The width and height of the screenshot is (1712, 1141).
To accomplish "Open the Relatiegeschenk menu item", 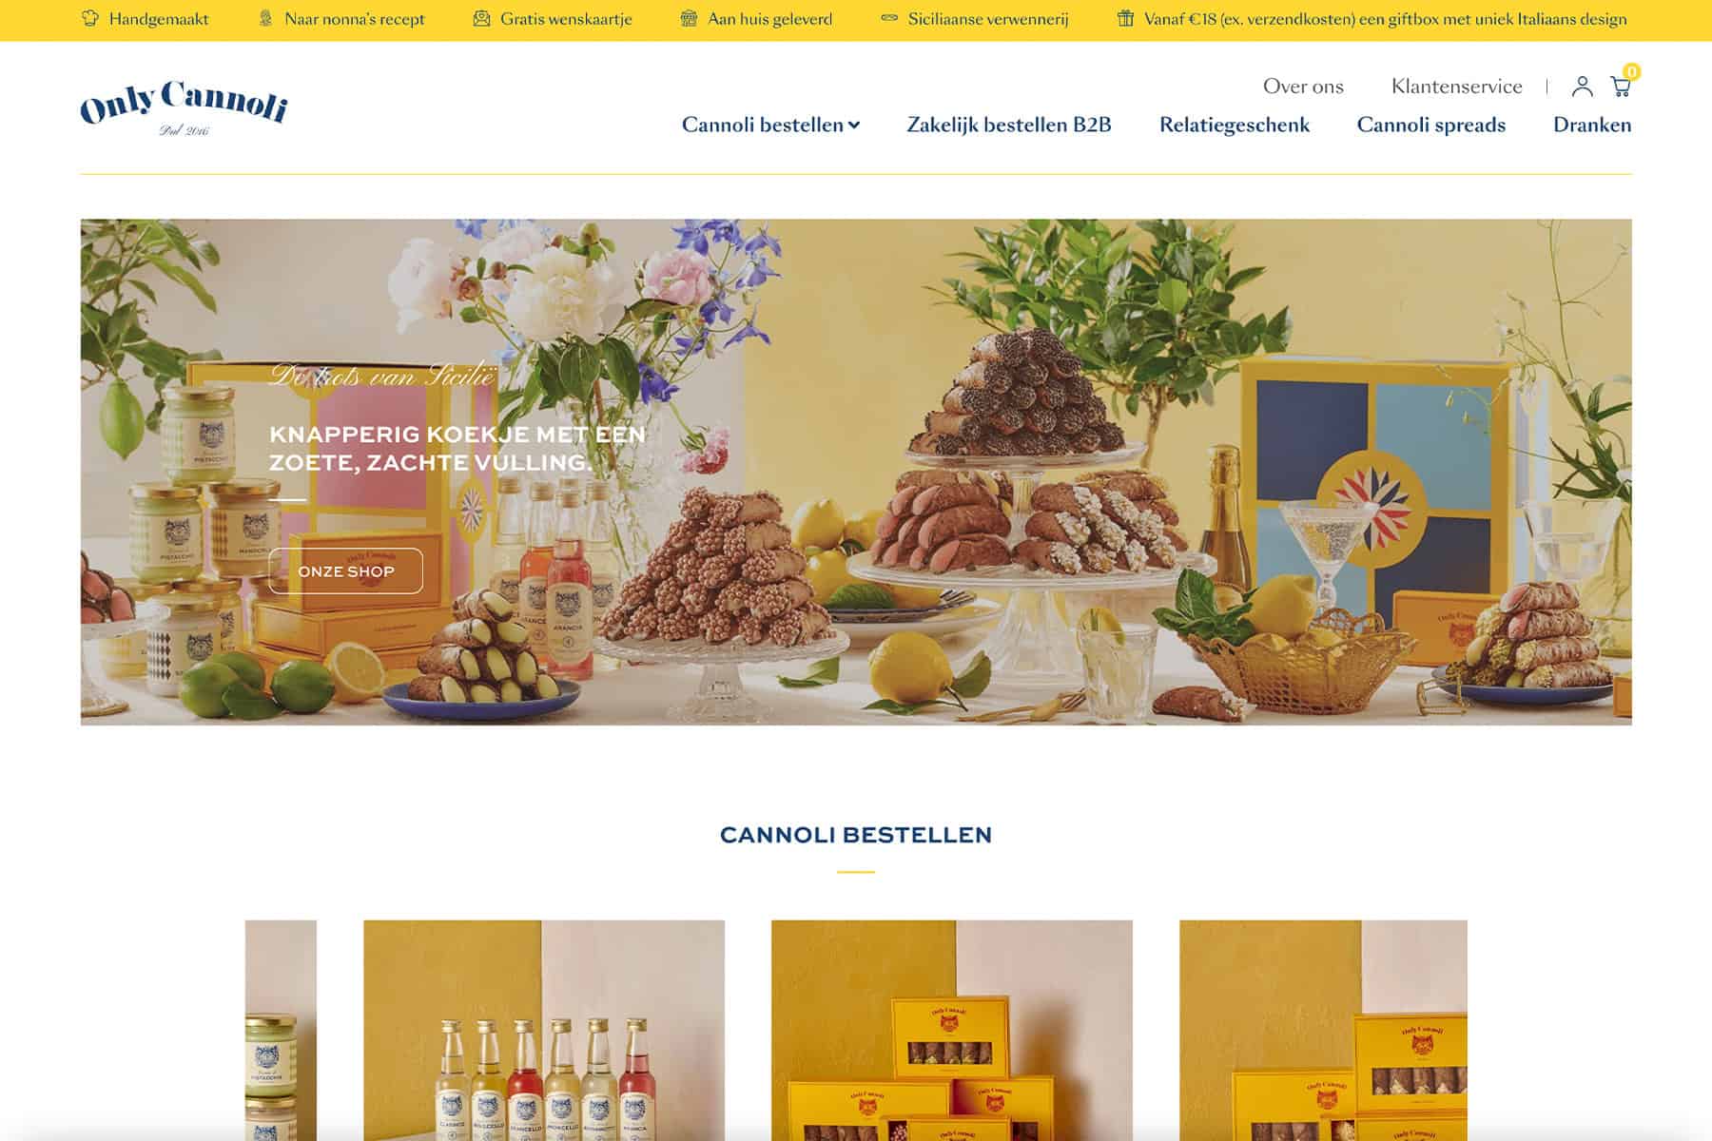I will click(x=1235, y=125).
